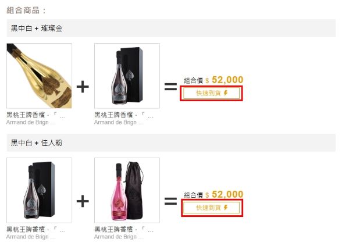Click the 快速到貨 button in the 佳人粉 combo
The image size is (349, 246).
[x=211, y=208]
